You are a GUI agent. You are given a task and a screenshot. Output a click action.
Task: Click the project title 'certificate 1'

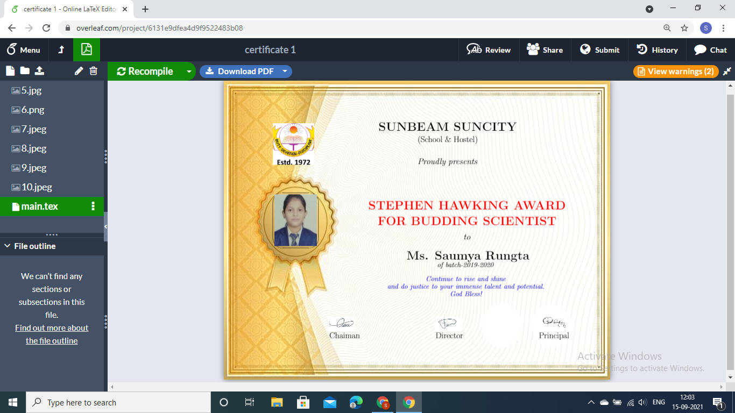tap(270, 49)
